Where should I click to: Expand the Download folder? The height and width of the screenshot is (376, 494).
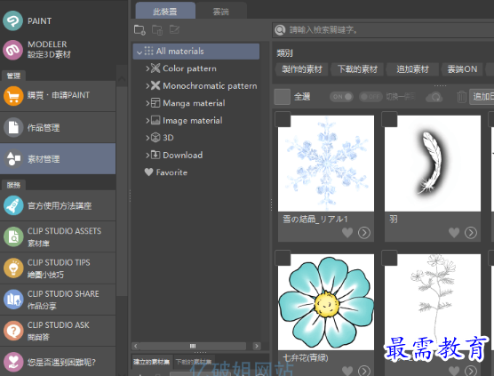(147, 155)
